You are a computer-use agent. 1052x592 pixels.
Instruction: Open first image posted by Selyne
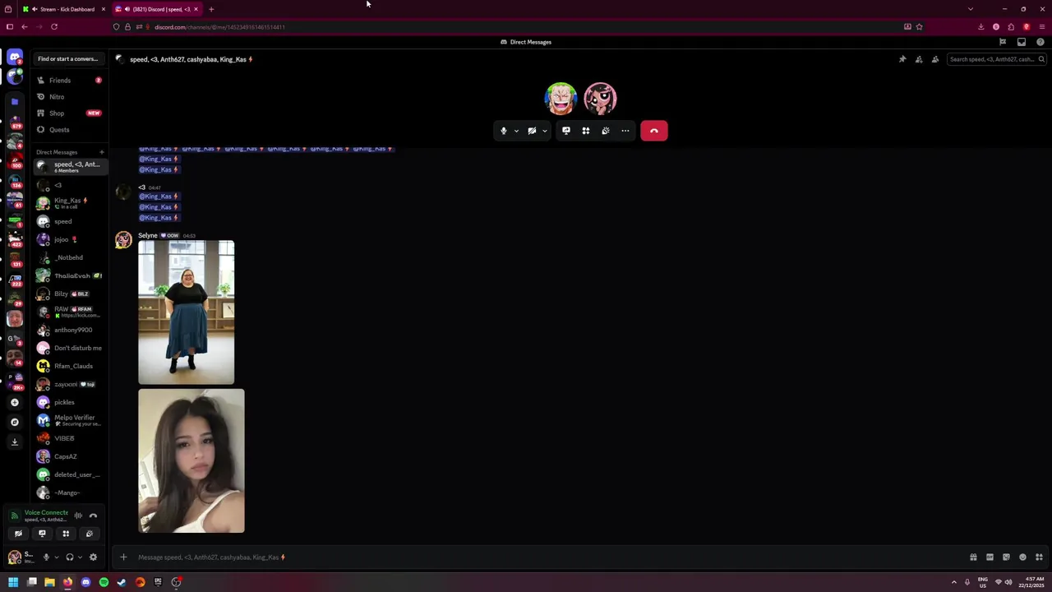point(187,312)
